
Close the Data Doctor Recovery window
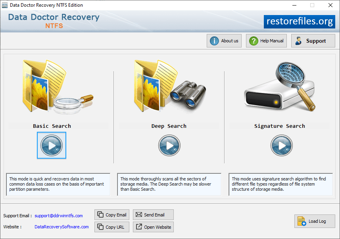pos(330,5)
